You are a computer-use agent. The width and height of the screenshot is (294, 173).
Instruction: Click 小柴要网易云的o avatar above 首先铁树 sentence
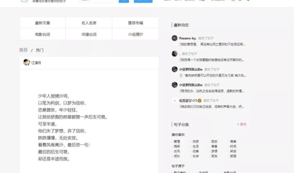[175, 69]
